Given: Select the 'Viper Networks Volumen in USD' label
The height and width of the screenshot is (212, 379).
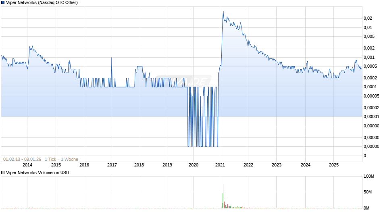Looking at the screenshot, I should (x=37, y=173).
